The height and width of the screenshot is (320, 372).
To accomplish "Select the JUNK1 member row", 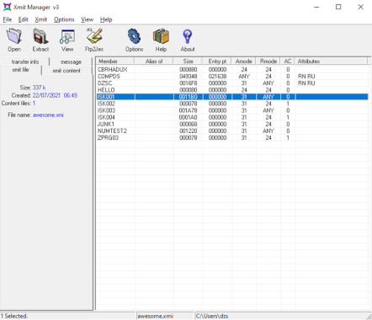I will pos(232,124).
